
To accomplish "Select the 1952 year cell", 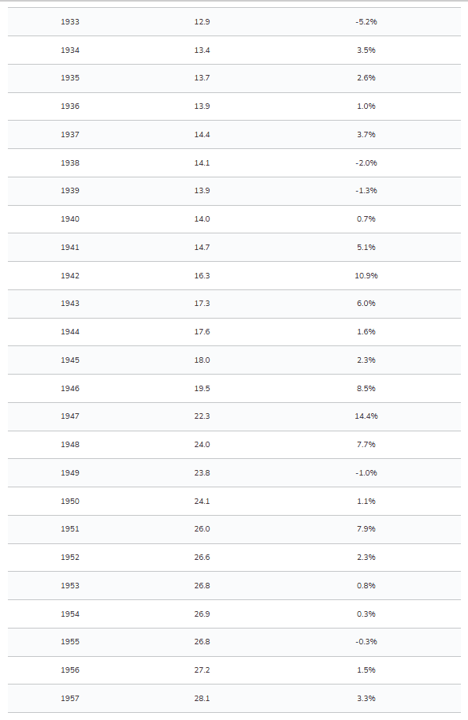I will click(70, 558).
